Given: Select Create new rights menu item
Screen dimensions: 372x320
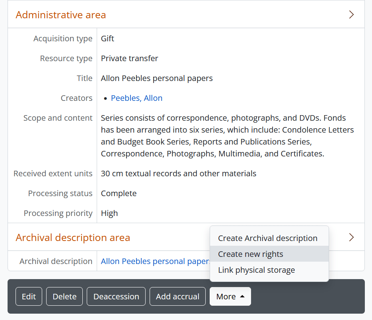Looking at the screenshot, I should (251, 254).
